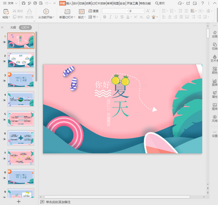218x205 pixels.
Task: Click the Decrease Font Size icon
Action: (154, 11)
